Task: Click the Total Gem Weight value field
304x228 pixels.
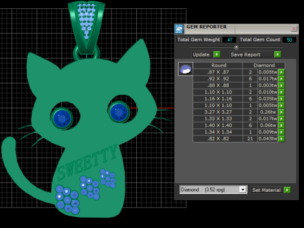Action: (x=230, y=40)
